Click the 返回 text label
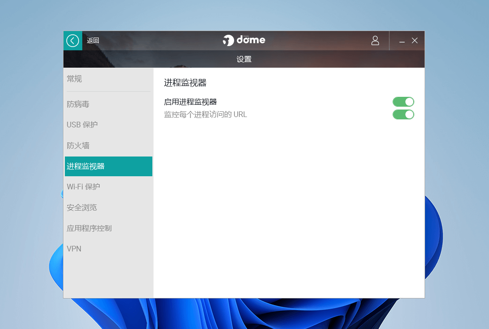This screenshot has width=489, height=329. (x=93, y=41)
